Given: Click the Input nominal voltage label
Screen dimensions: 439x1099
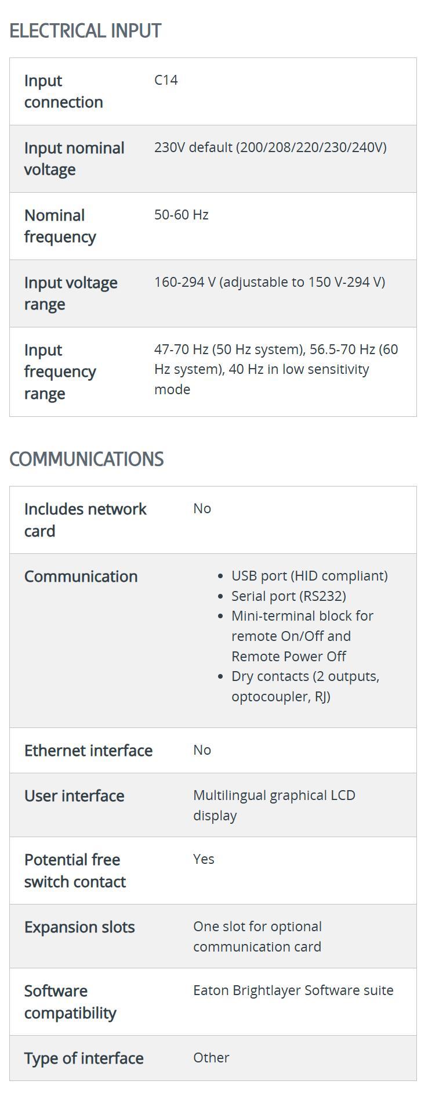Looking at the screenshot, I should point(74,158).
